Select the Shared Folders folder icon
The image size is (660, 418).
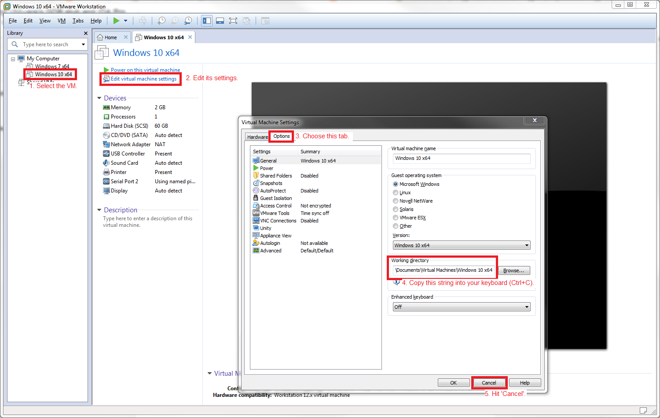(256, 176)
